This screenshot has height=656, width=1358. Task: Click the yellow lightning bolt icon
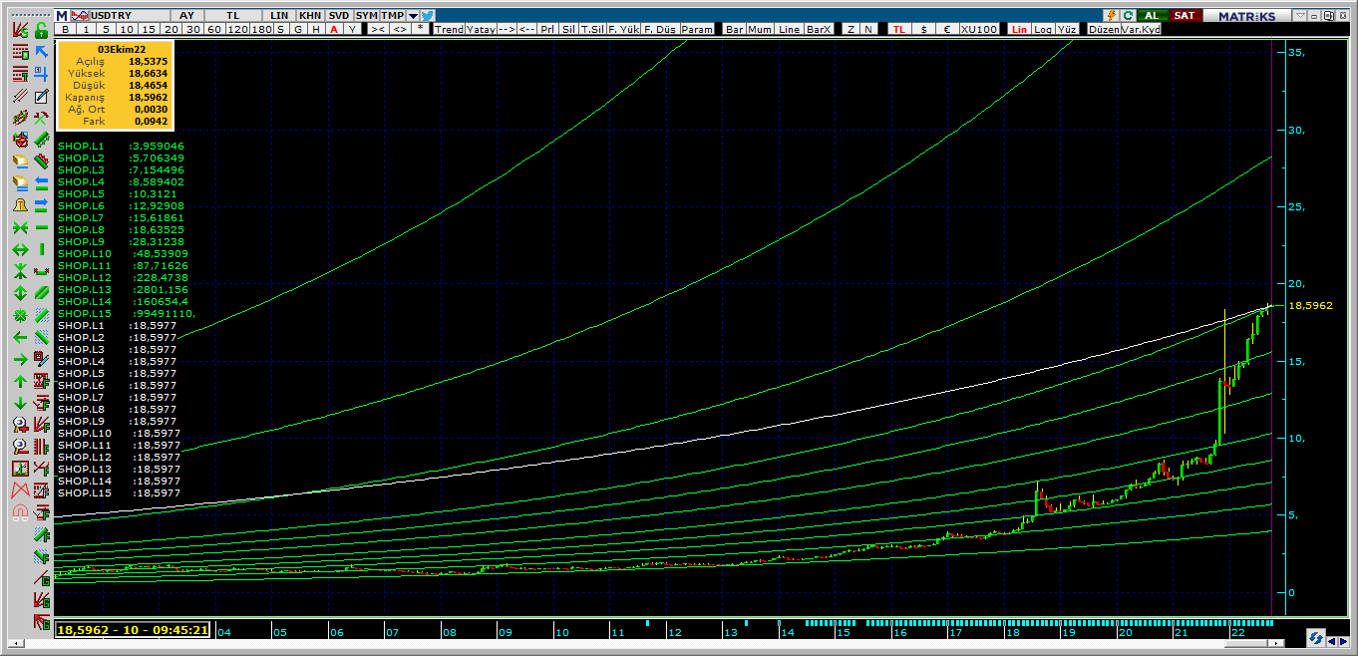pyautogui.click(x=1112, y=16)
